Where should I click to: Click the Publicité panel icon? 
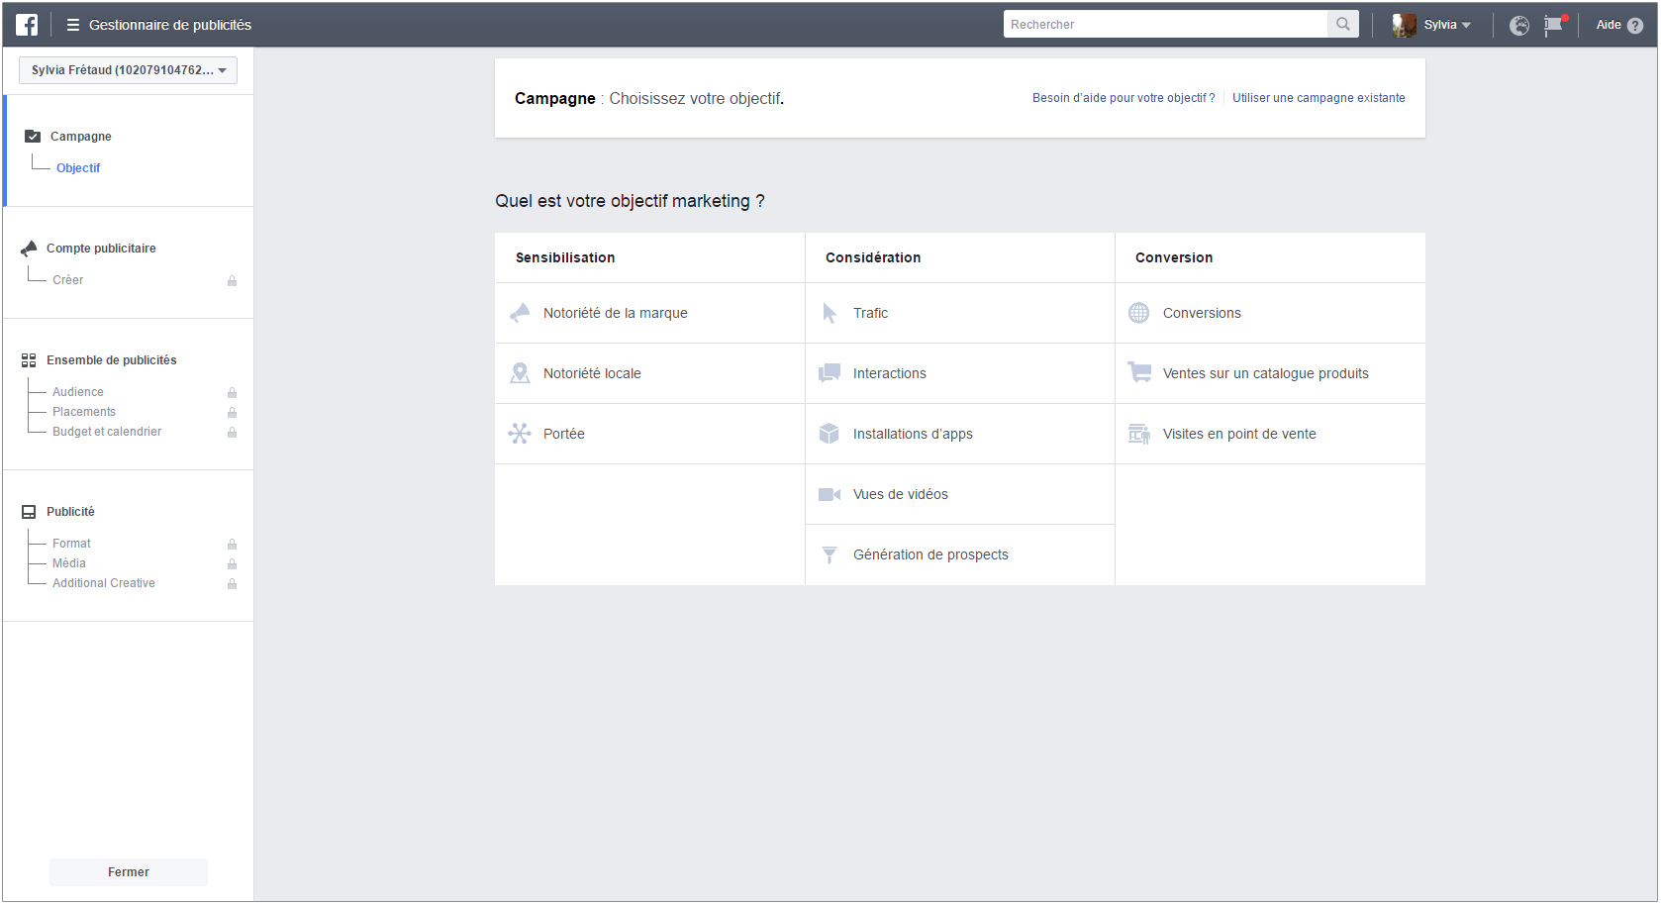[x=29, y=512]
